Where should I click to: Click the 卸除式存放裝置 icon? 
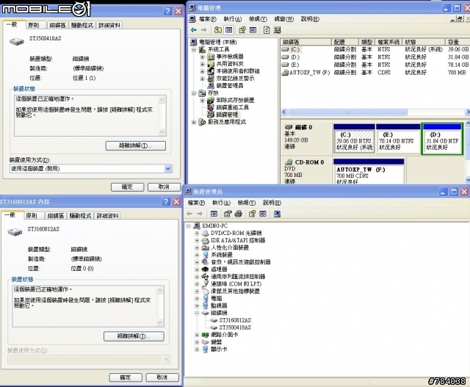point(211,100)
